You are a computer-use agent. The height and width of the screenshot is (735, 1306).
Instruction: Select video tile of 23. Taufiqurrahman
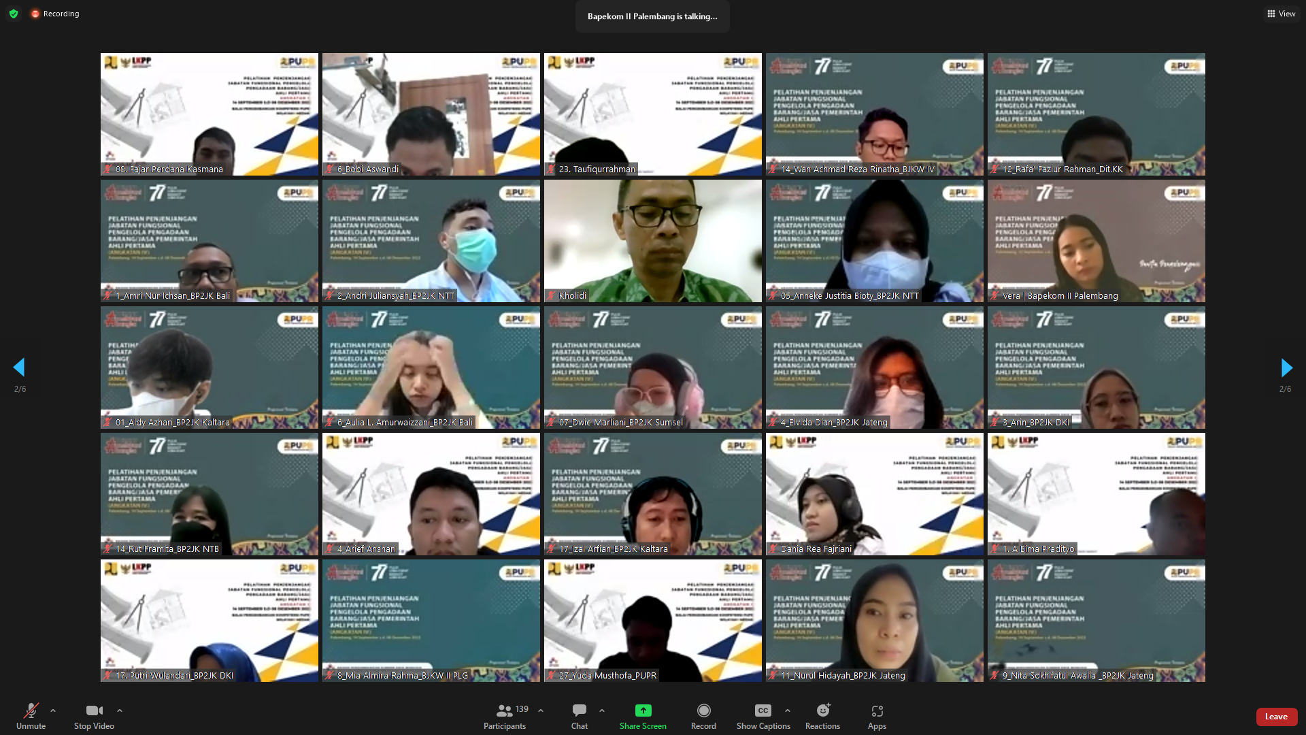(x=653, y=114)
